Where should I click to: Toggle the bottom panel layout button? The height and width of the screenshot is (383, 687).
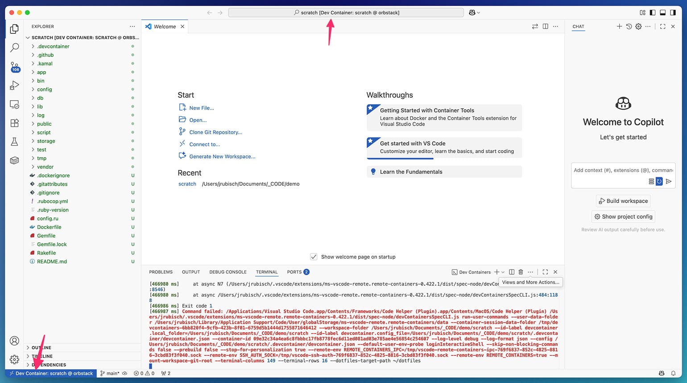663,13
